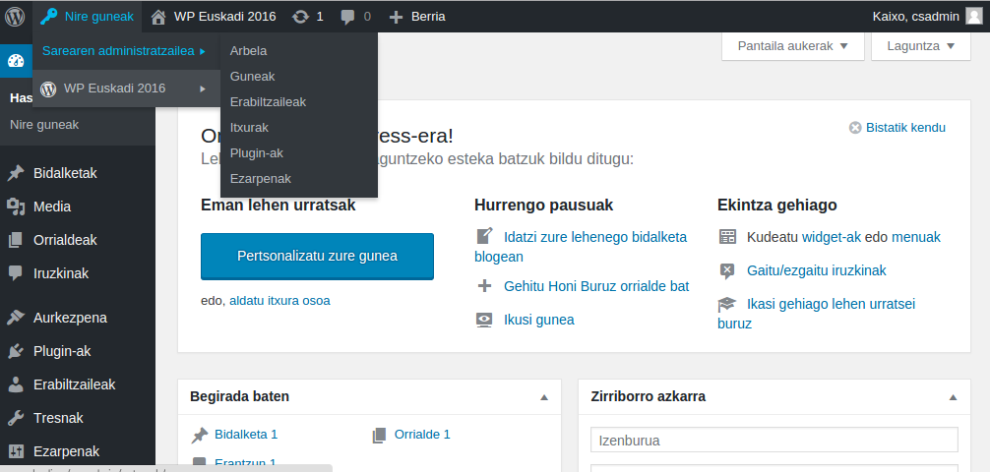Click Ikusi gunea link
The image size is (990, 472).
pos(538,320)
